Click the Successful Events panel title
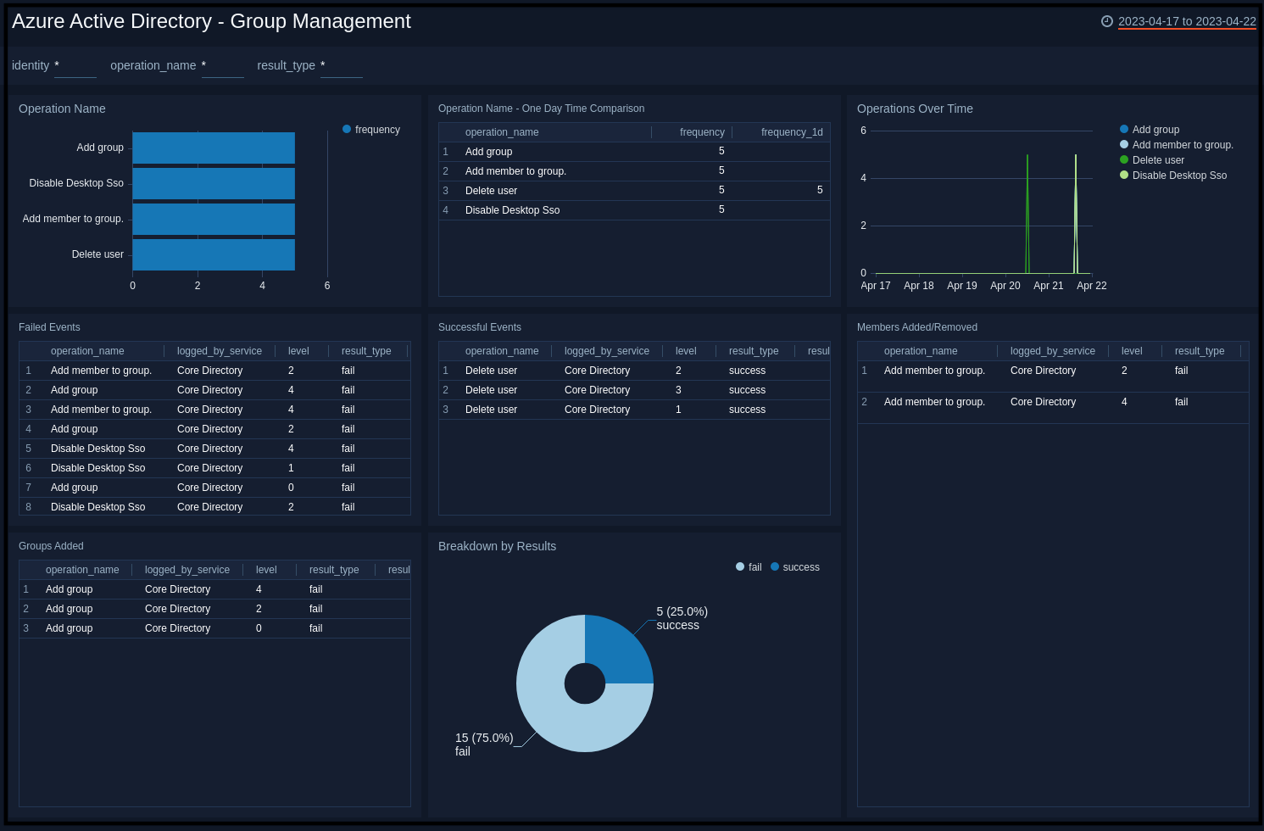 click(480, 327)
